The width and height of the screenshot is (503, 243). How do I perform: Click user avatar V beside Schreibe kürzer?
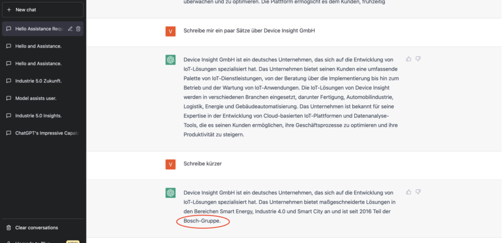(170, 164)
